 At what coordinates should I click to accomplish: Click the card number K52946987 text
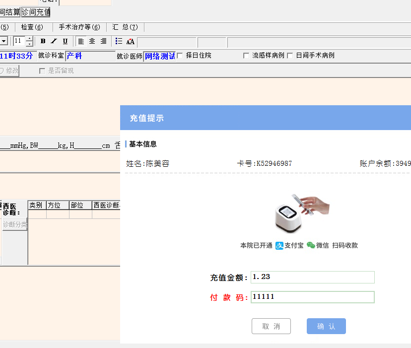[x=274, y=164]
